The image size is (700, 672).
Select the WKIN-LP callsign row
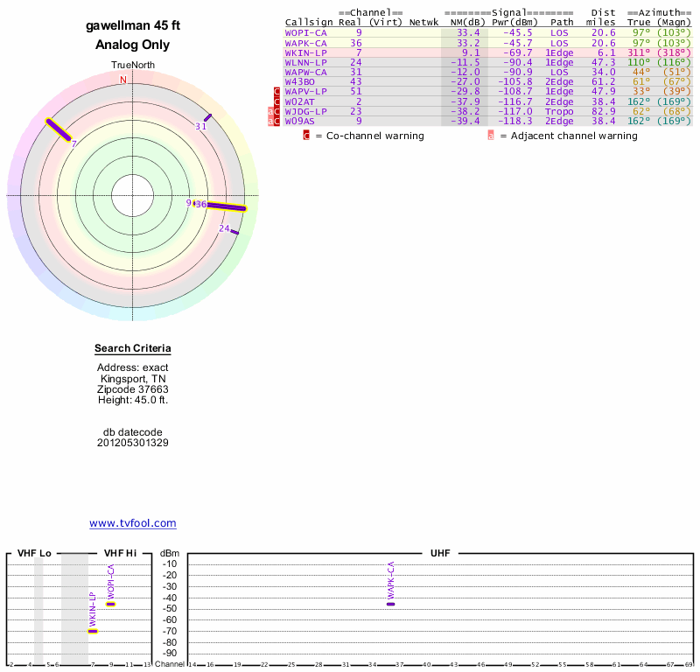tap(305, 52)
